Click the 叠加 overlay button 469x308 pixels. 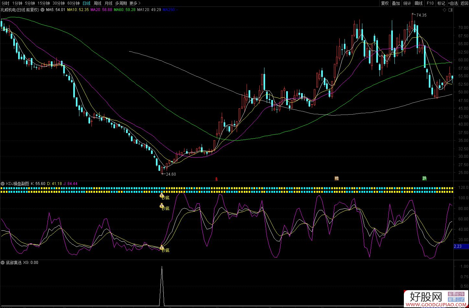pos(396,3)
